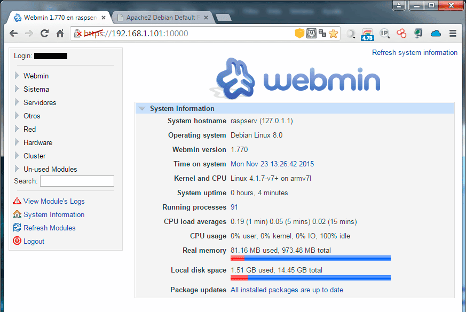This screenshot has width=466, height=312.
Task: Click the kernel value Linux 4.1.7-v7+ on armv7l
Action: [271, 179]
